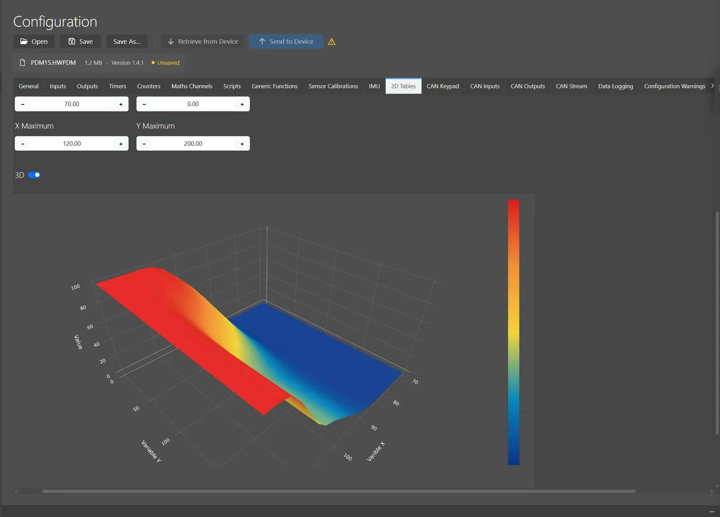The height and width of the screenshot is (517, 720).
Task: Increase the 70.00 X minimum value
Action: (121, 104)
